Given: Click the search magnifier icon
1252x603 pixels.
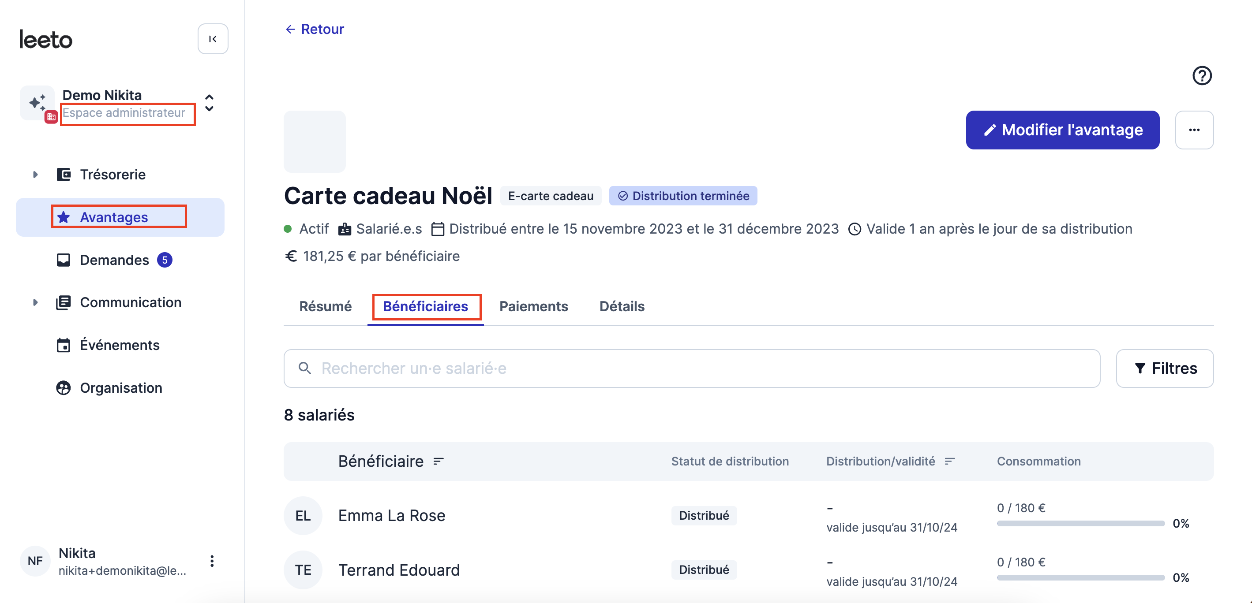Looking at the screenshot, I should (x=305, y=368).
